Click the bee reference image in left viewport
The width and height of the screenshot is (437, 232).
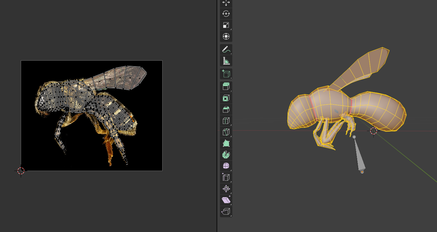91,116
